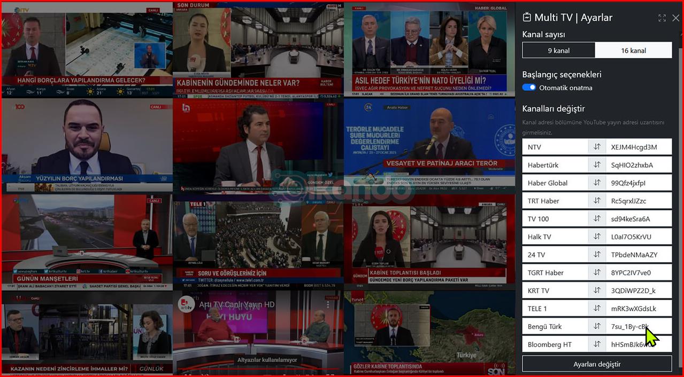The width and height of the screenshot is (684, 377).
Task: Open TV 100 Yüzyılın Borç Yapılandırması stream
Action: [x=87, y=145]
